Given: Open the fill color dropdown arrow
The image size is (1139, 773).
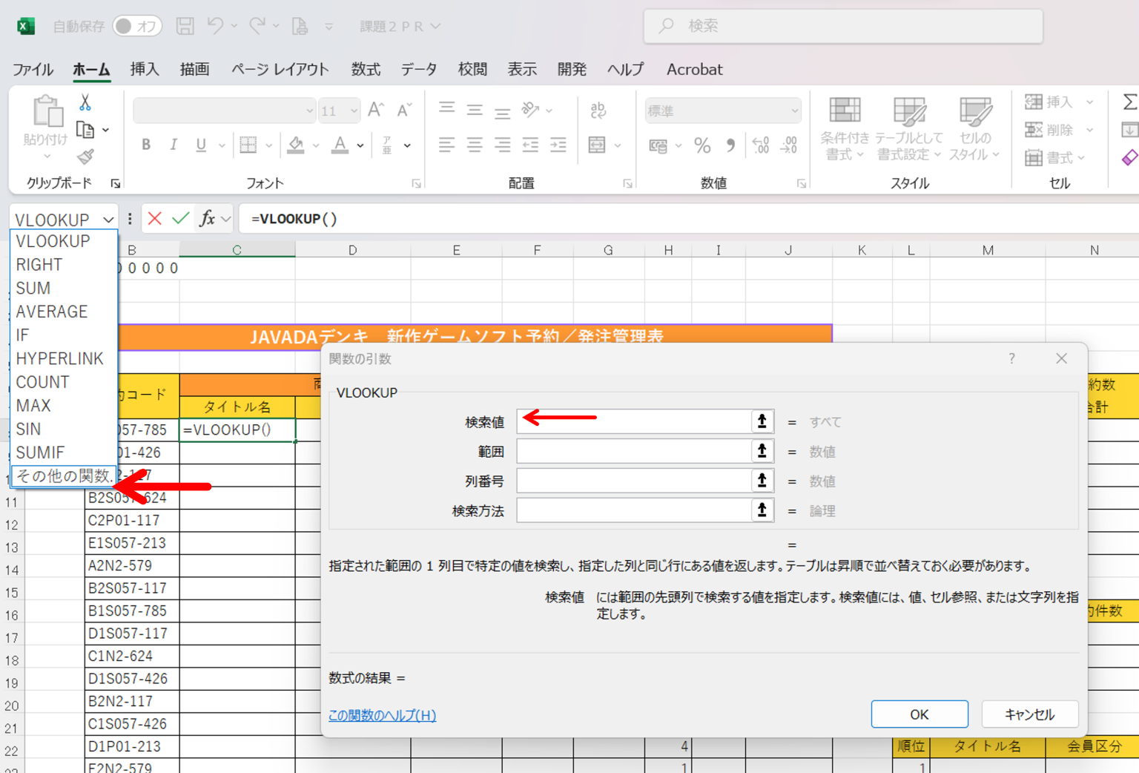Looking at the screenshot, I should pyautogui.click(x=314, y=145).
